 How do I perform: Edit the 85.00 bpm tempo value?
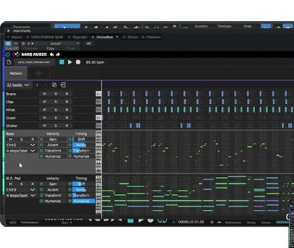click(x=95, y=62)
